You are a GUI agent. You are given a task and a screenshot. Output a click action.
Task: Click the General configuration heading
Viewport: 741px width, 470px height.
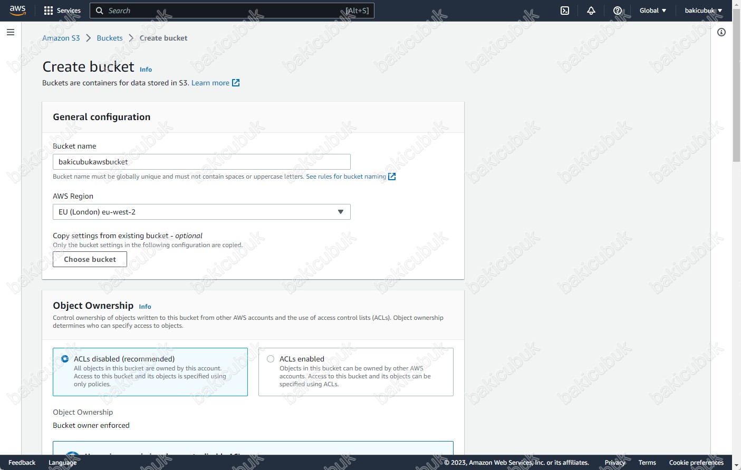pos(102,117)
